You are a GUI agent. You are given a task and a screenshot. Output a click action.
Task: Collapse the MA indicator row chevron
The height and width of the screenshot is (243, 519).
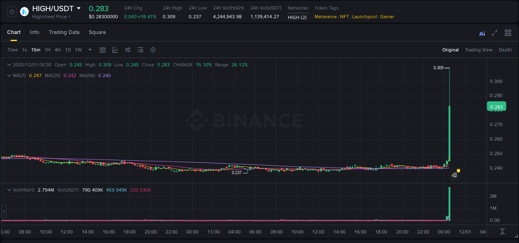[x=9, y=75]
